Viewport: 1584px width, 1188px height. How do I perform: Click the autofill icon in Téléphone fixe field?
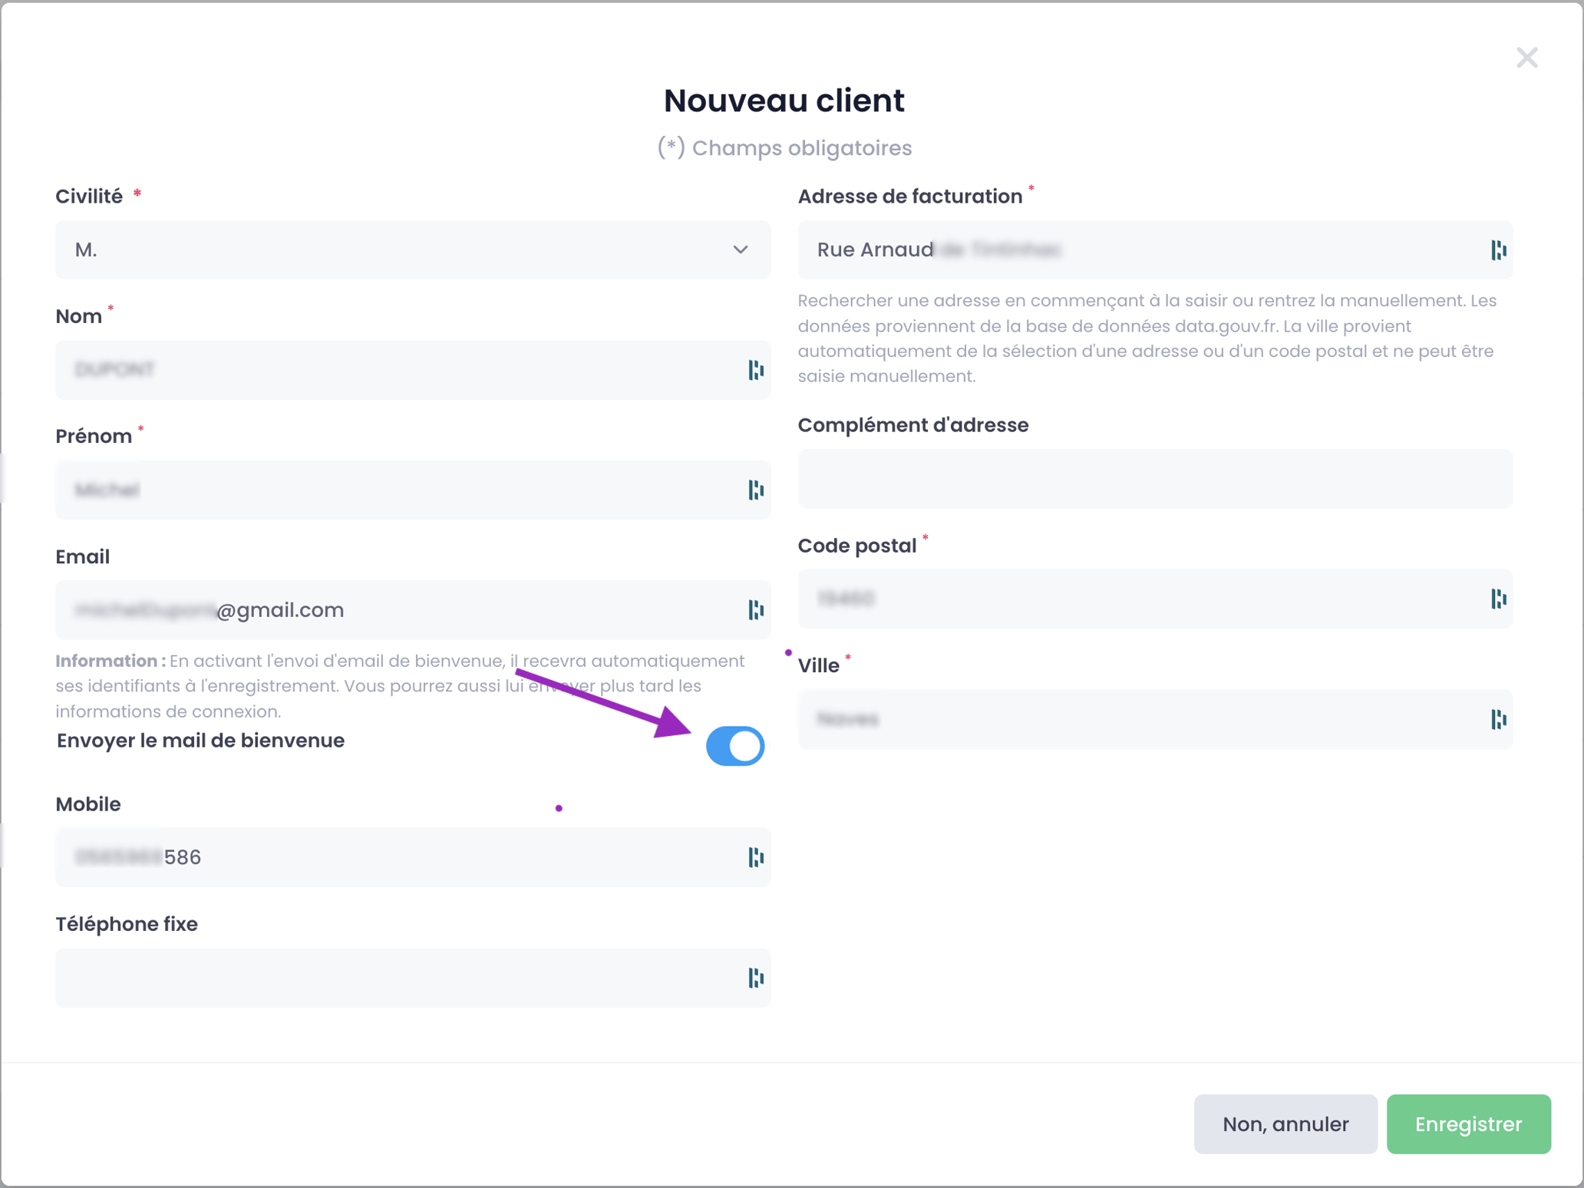pyautogui.click(x=756, y=978)
